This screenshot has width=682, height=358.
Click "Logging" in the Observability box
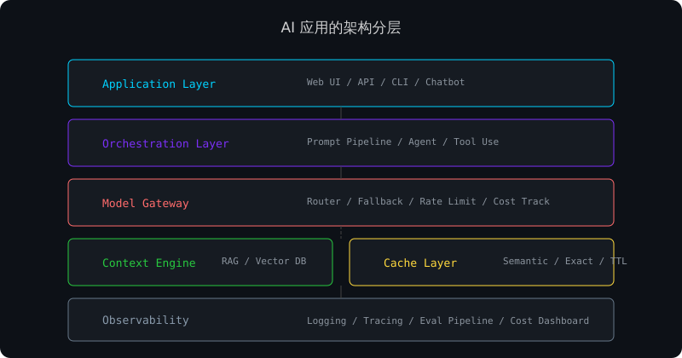click(x=327, y=321)
